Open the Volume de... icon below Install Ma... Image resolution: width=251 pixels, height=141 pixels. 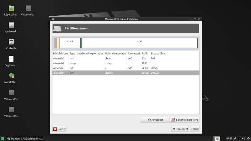coord(11,92)
